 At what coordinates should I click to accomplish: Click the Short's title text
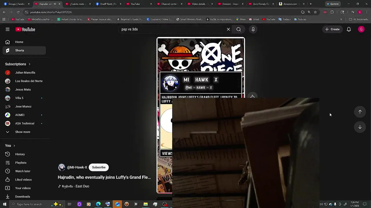point(104,177)
